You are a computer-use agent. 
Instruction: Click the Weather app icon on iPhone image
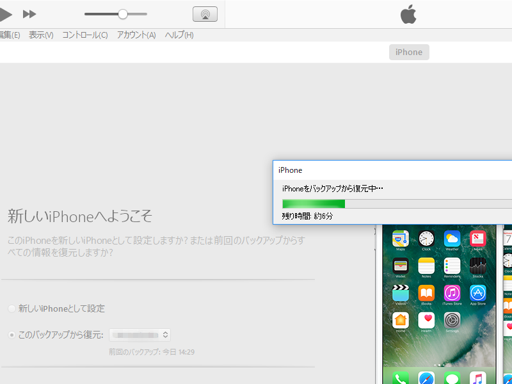tap(452, 238)
